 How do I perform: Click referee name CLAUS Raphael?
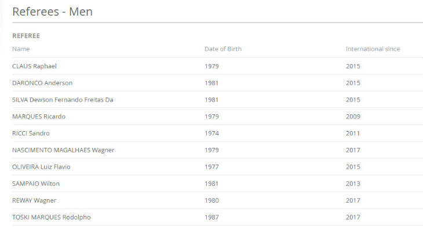click(x=34, y=66)
